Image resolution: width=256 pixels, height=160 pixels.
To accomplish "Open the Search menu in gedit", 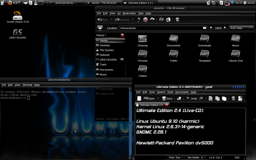I will pos(161,92).
